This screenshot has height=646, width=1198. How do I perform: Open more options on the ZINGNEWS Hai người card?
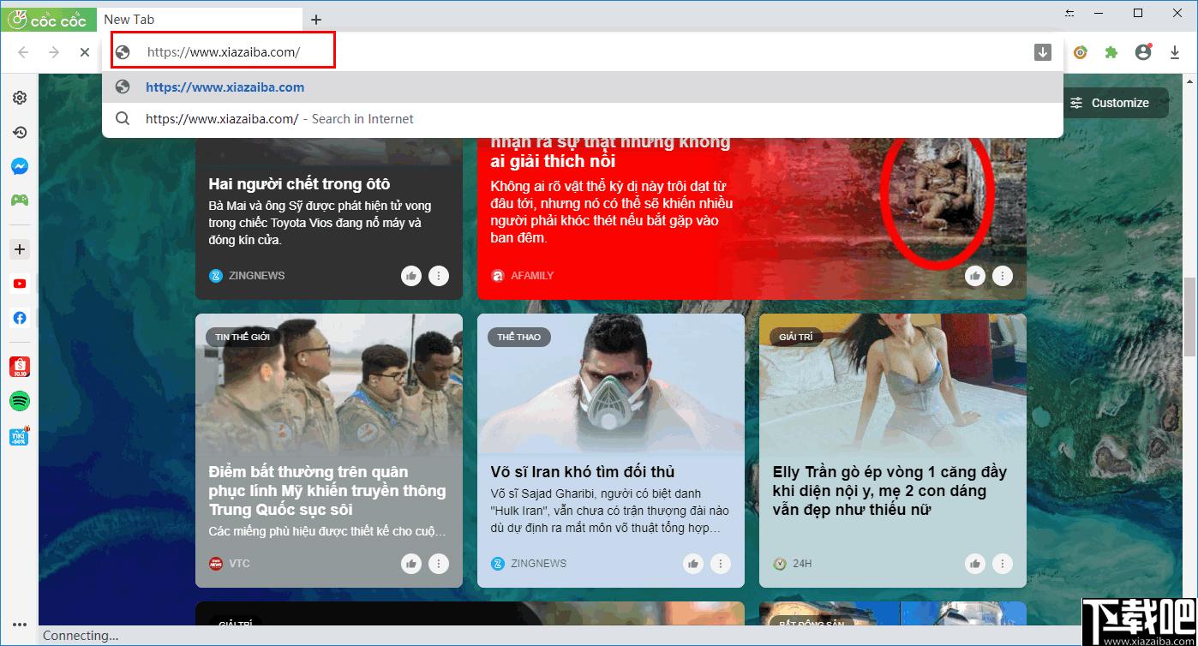pyautogui.click(x=439, y=276)
